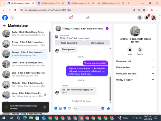Open Yamy's conversation
The height and width of the screenshot is (121, 161).
pos(24,95)
